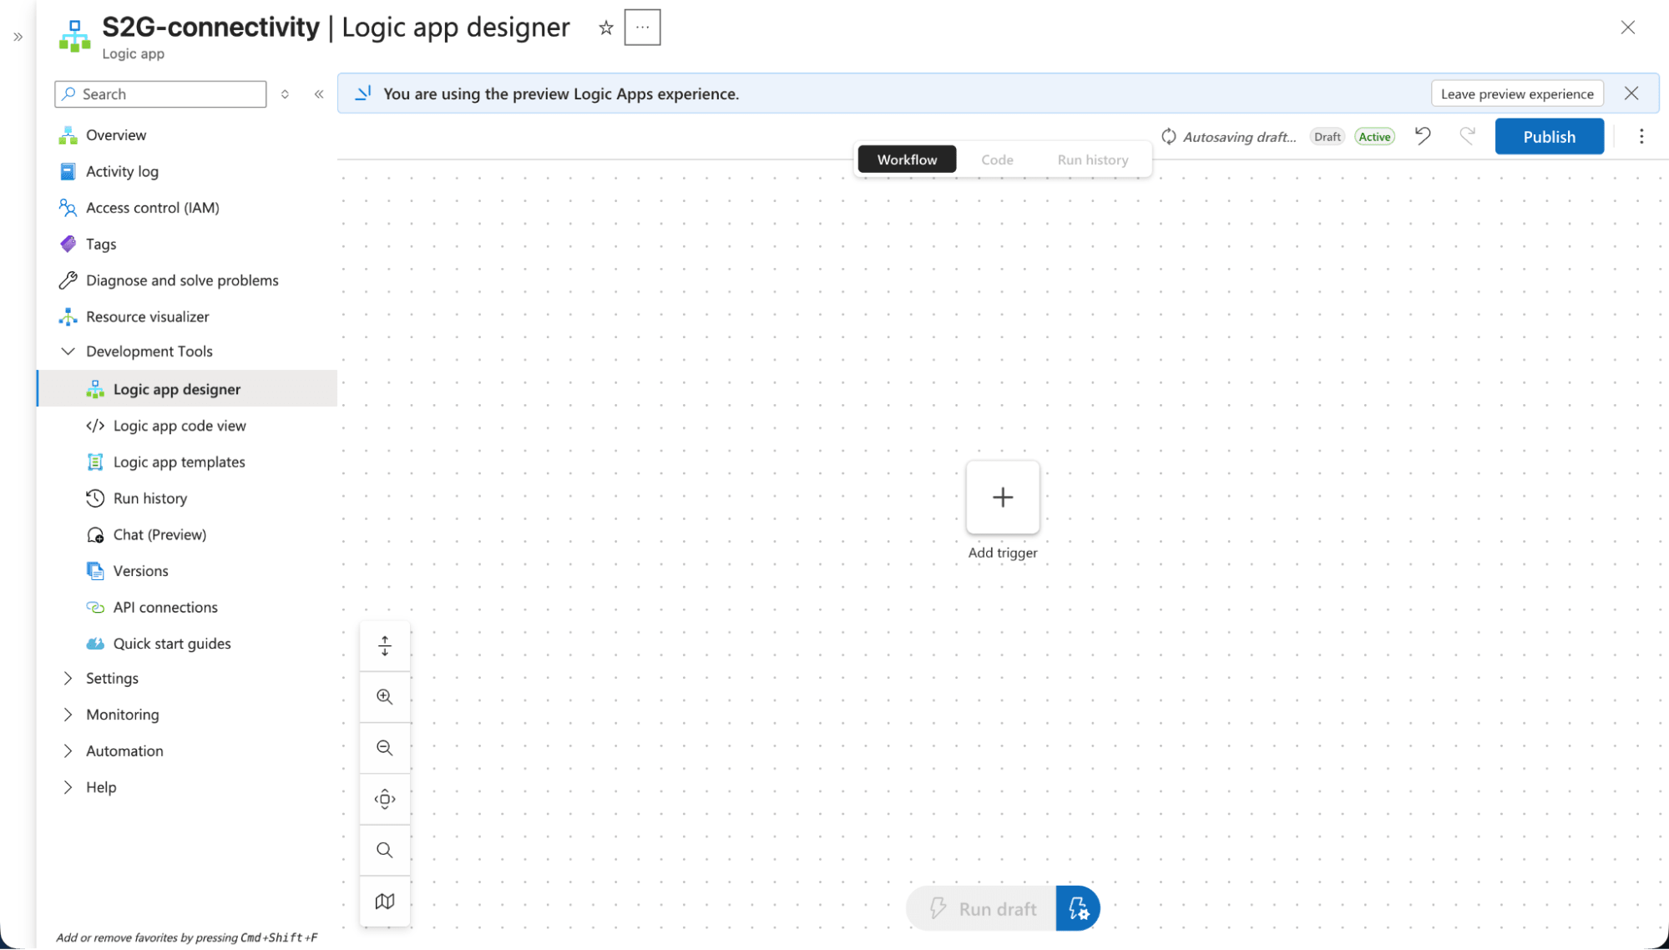Click the Draft status badge
The height and width of the screenshot is (950, 1669).
point(1327,137)
